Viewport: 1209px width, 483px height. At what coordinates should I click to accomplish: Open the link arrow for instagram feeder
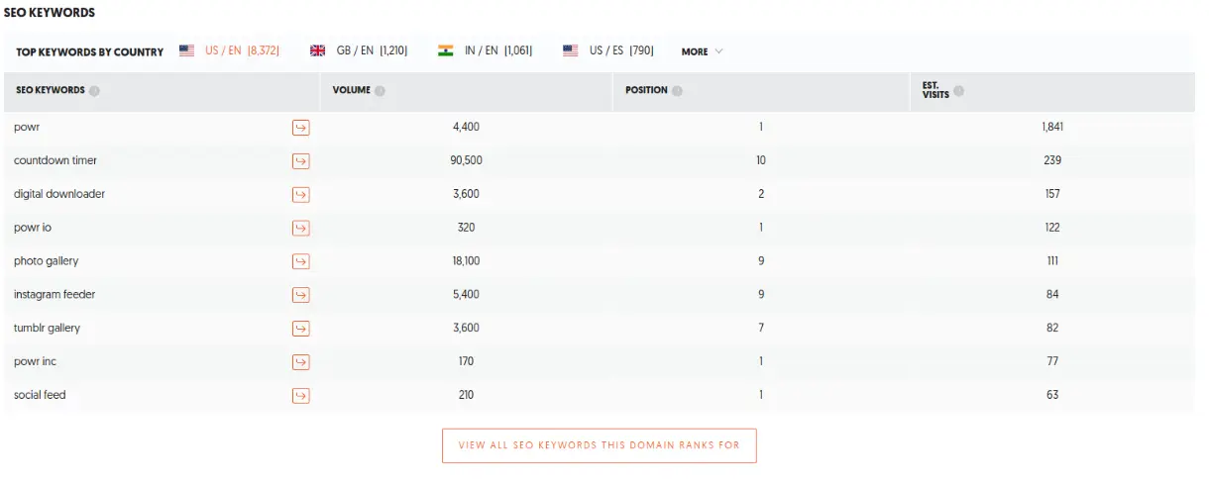pyautogui.click(x=300, y=295)
